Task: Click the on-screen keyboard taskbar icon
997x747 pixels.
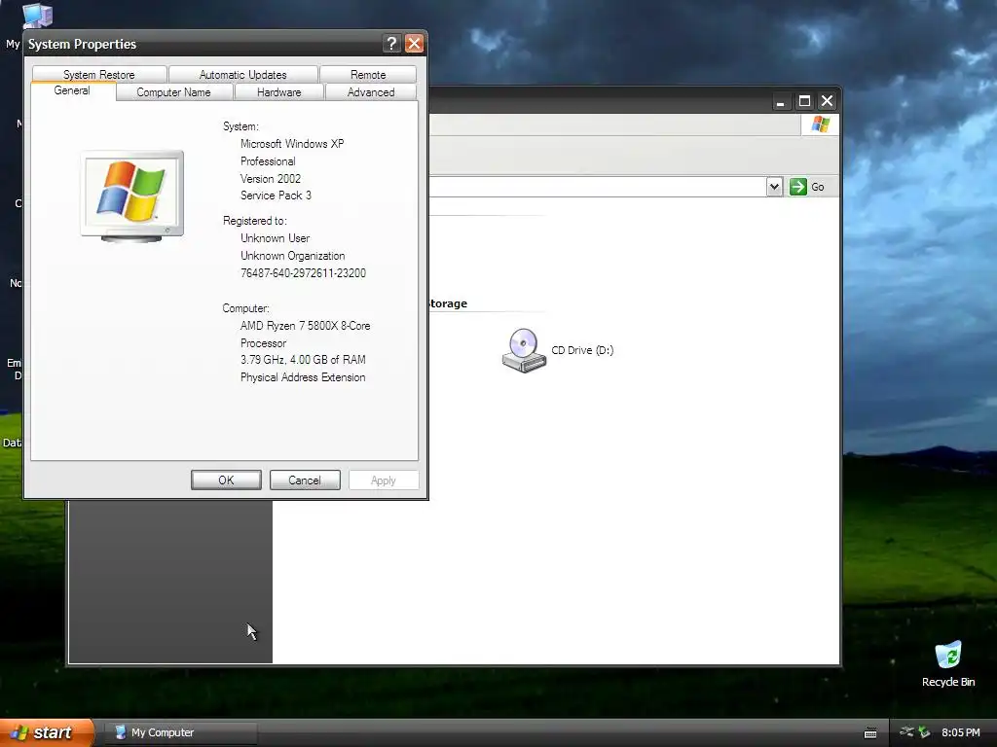Action: [x=870, y=733]
